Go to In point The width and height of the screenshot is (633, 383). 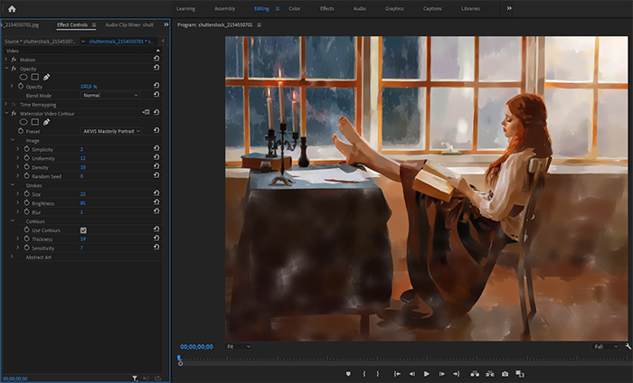pos(397,374)
